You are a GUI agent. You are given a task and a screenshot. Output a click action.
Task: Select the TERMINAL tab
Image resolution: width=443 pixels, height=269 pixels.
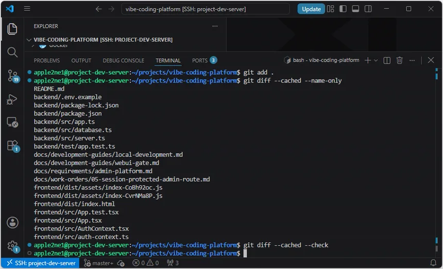[168, 60]
